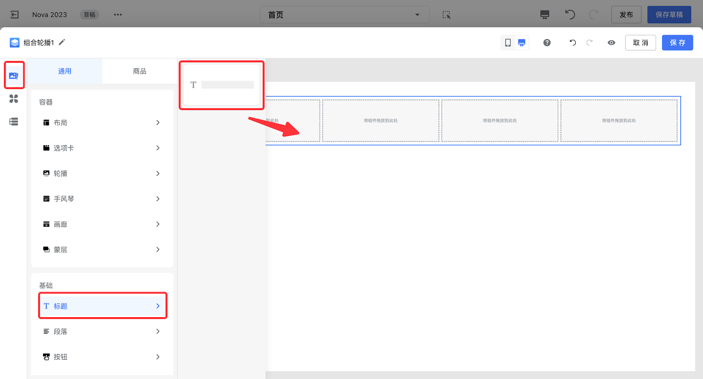The image size is (703, 379).
Task: Open the 首页 page dropdown
Action: (344, 14)
